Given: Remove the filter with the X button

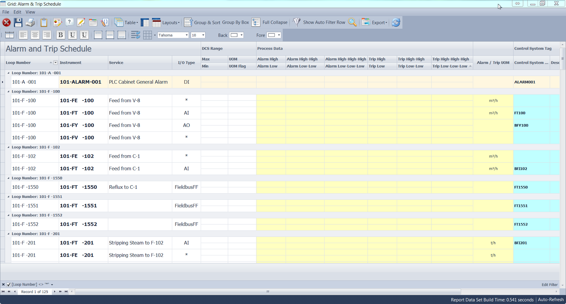Looking at the screenshot, I should pos(3,285).
